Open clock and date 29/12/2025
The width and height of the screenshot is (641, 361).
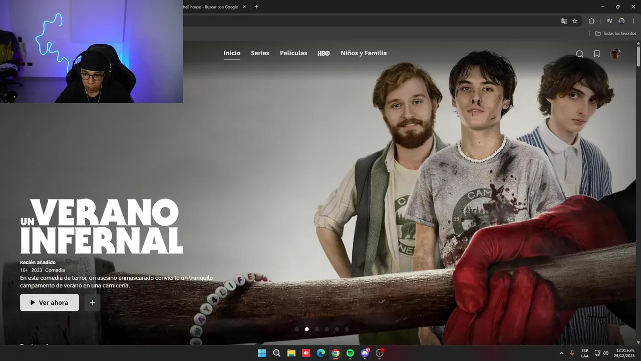(x=625, y=353)
